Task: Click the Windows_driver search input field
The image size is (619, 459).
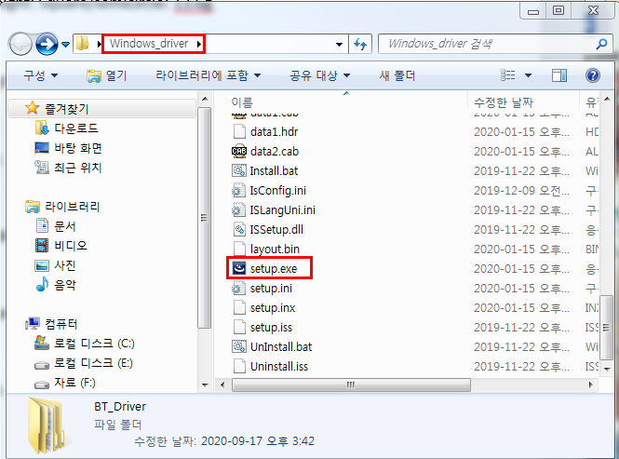Action: 488,44
